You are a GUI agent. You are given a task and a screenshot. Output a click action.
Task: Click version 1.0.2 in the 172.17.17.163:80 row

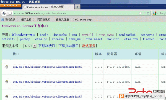[98, 82]
